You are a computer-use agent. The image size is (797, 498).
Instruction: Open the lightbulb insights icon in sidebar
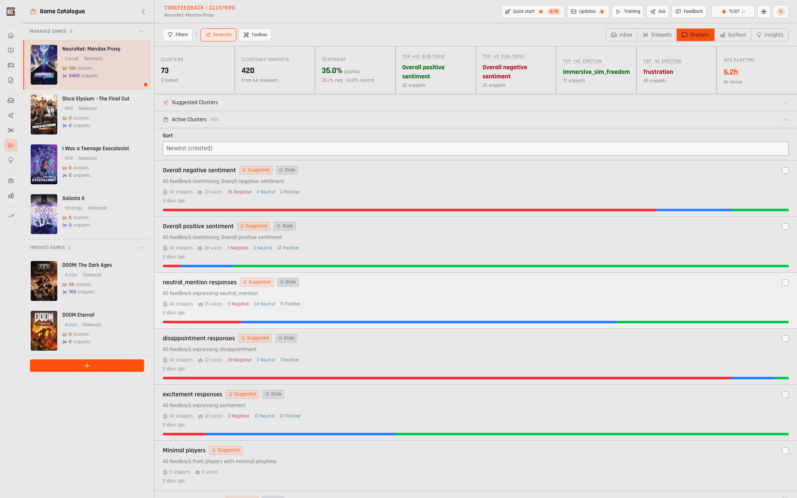11,160
